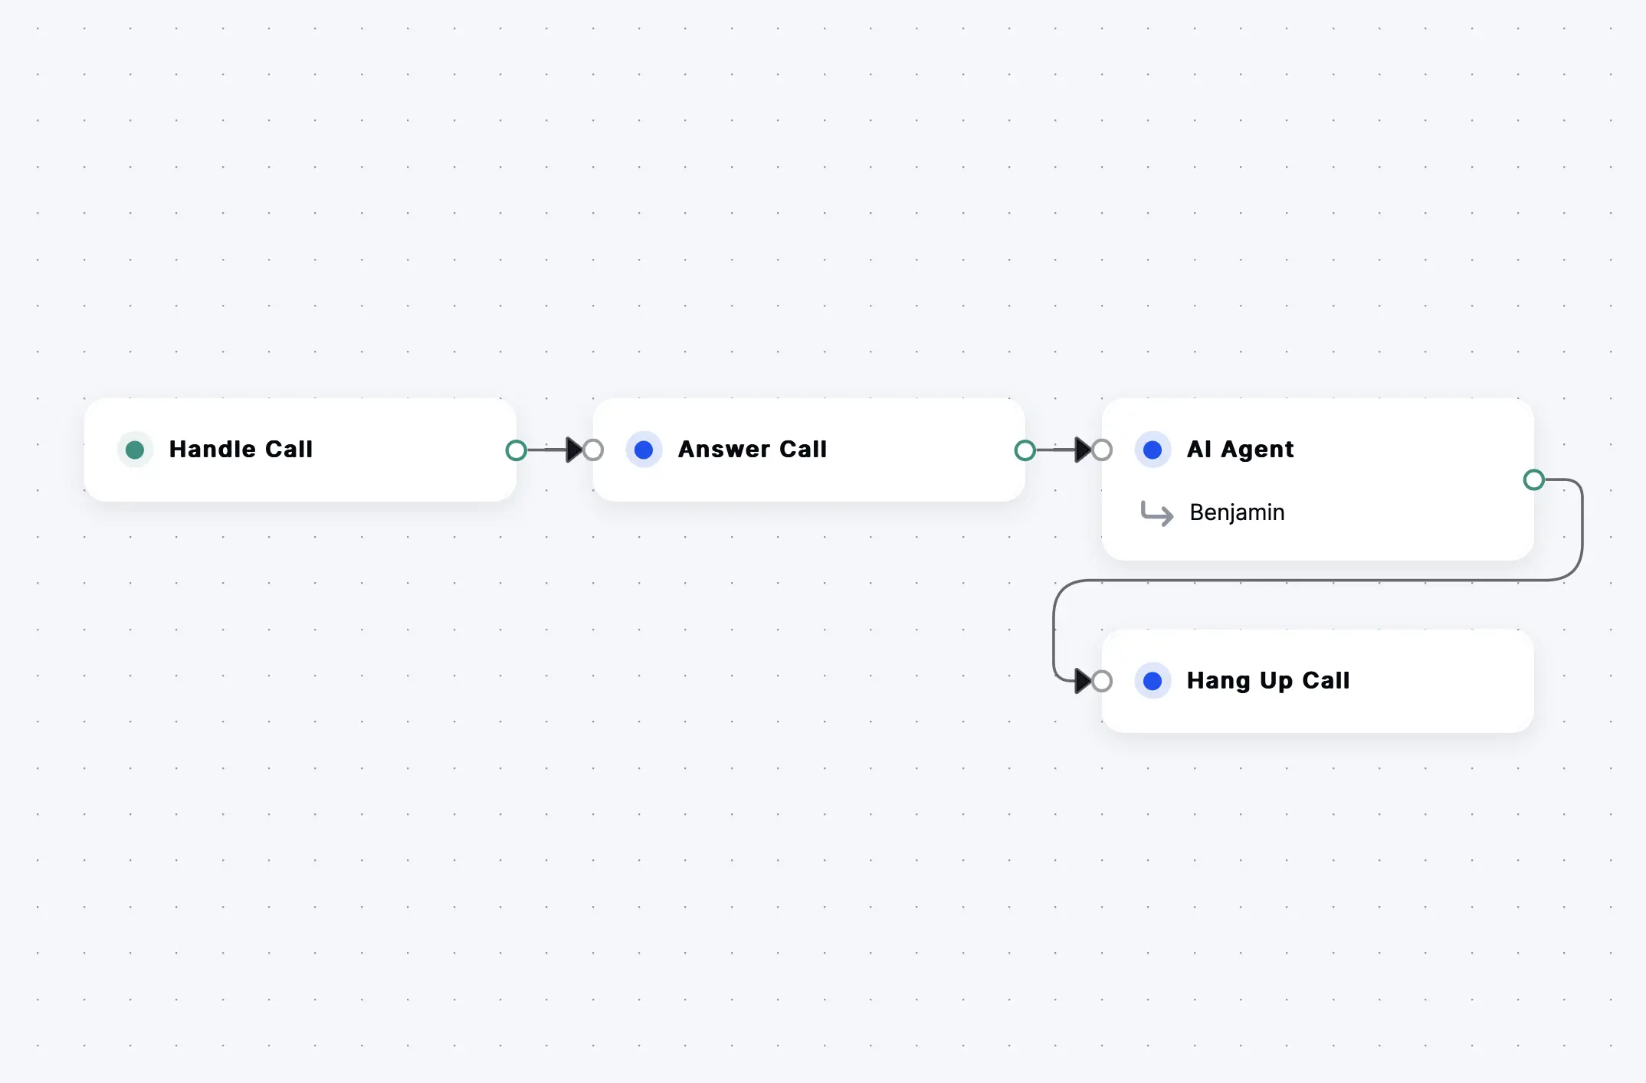Click the input port of Hang Up Call
The height and width of the screenshot is (1083, 1646).
click(x=1102, y=680)
